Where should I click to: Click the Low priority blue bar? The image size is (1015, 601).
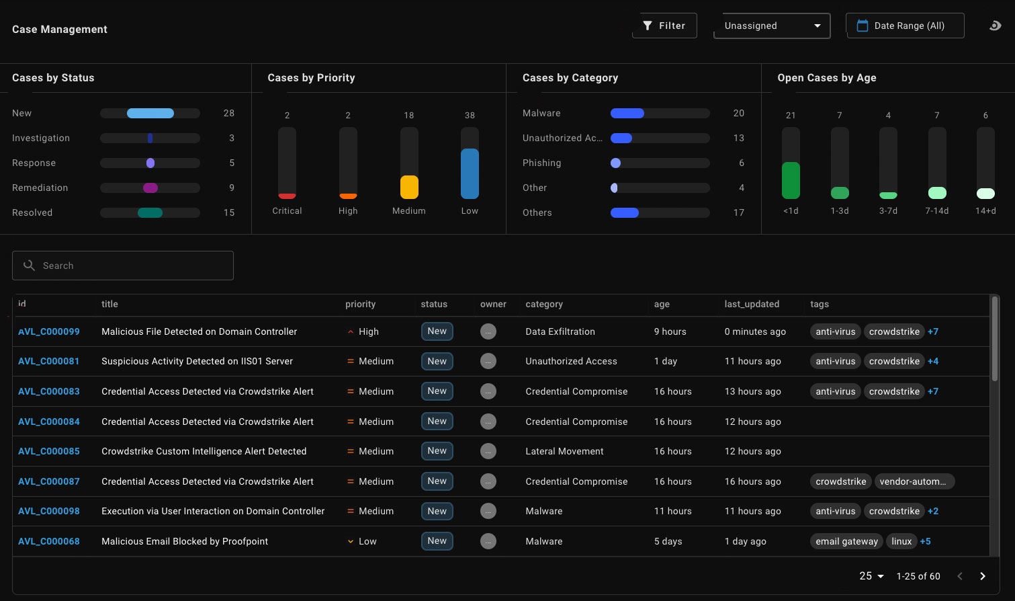click(x=470, y=173)
